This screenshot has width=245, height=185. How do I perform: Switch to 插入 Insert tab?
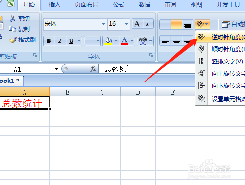(x=54, y=5)
